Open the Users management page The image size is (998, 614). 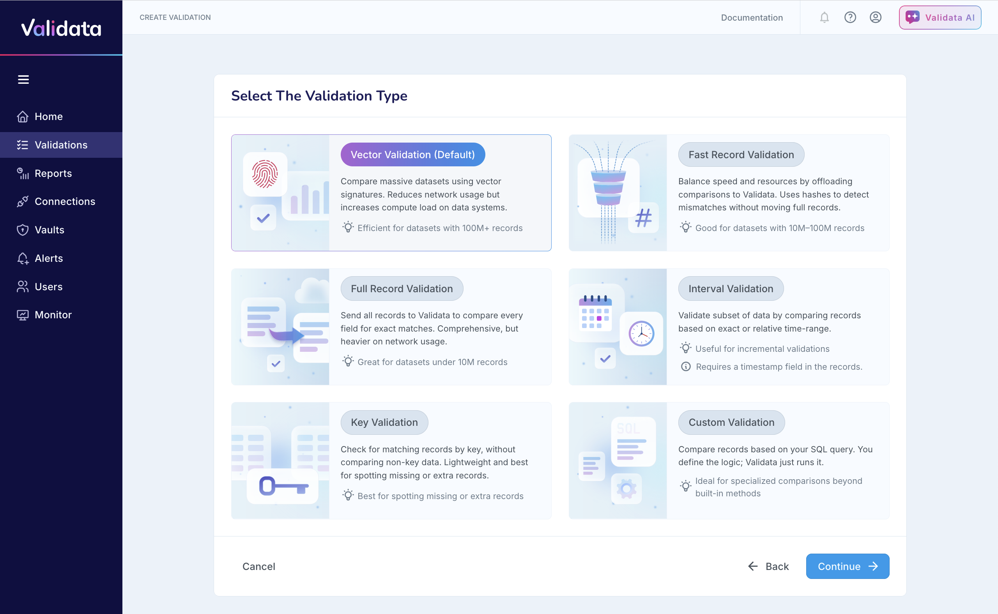48,286
